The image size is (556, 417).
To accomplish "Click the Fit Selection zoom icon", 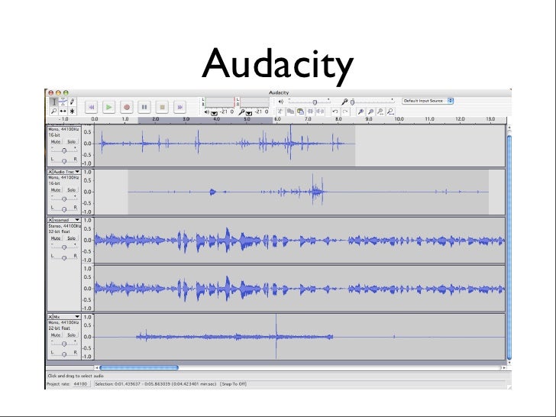I will [380, 112].
